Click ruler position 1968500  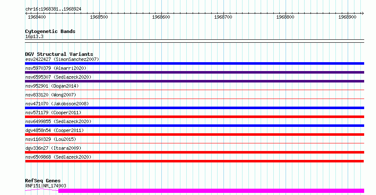click(99, 17)
